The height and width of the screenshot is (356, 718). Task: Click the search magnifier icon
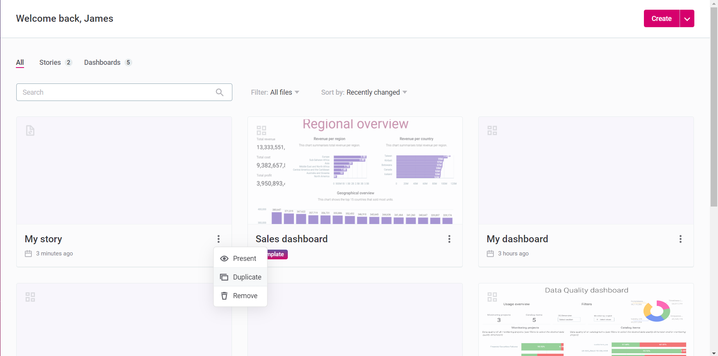[220, 92]
